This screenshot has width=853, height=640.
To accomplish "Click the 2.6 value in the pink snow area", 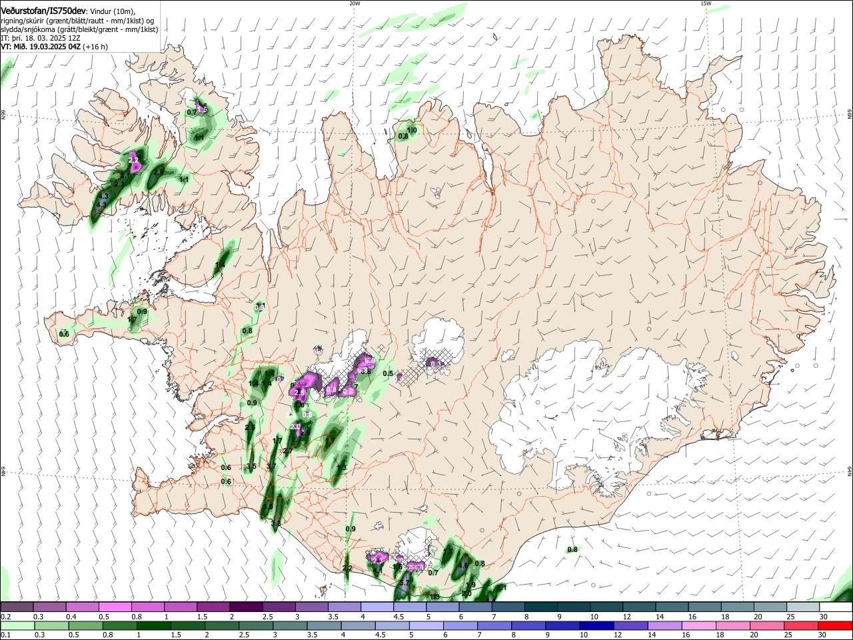I will tap(300, 393).
